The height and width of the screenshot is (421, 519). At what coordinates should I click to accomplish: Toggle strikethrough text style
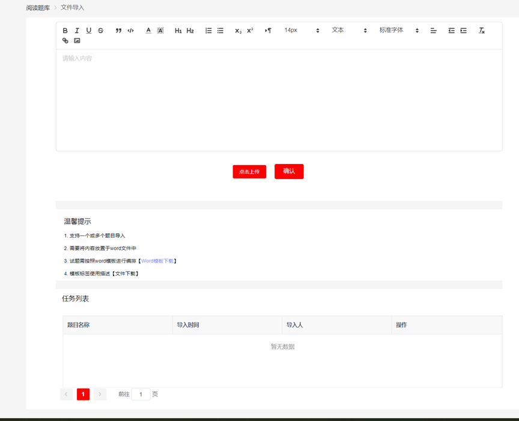pos(100,31)
